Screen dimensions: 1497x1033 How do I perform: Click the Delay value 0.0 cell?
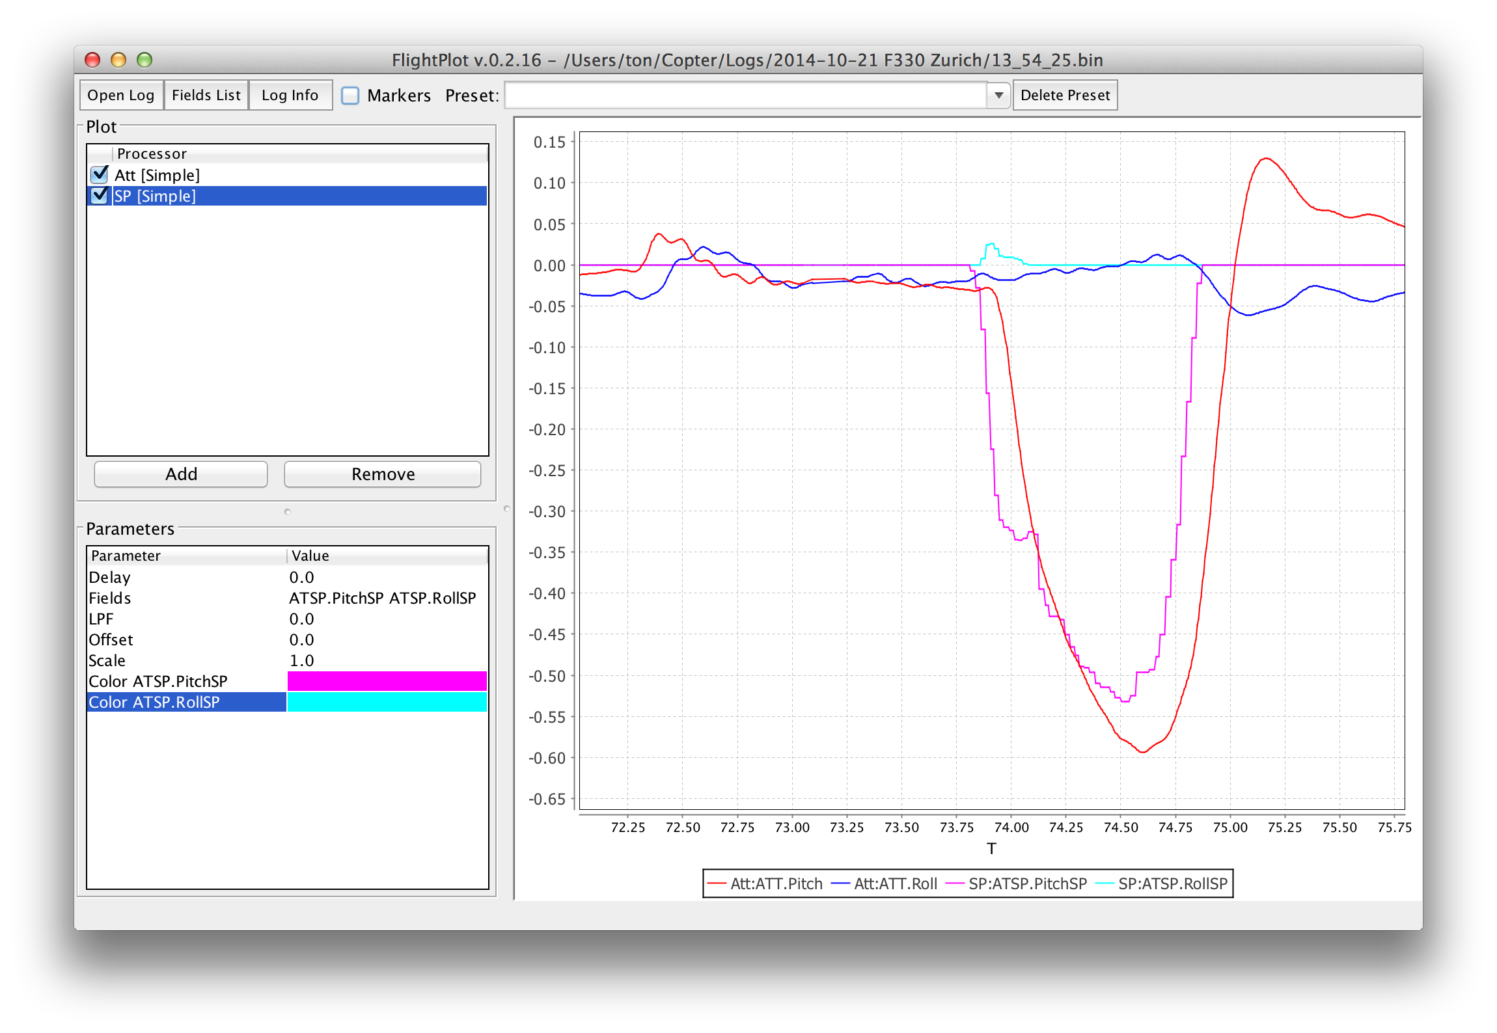pos(387,578)
